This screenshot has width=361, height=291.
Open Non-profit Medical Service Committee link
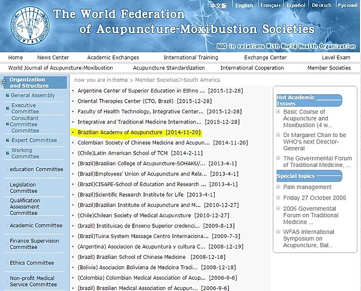(x=33, y=281)
